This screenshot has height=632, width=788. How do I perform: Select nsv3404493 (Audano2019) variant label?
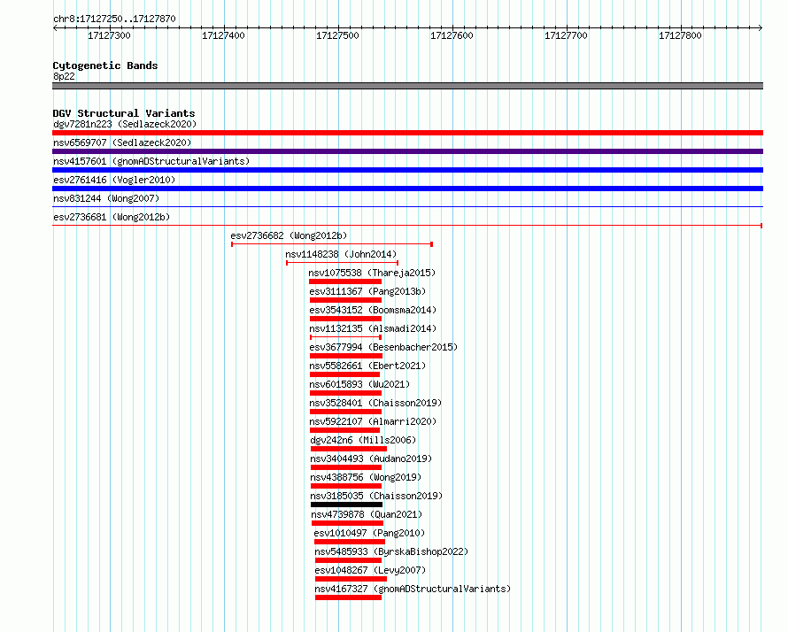371,459
